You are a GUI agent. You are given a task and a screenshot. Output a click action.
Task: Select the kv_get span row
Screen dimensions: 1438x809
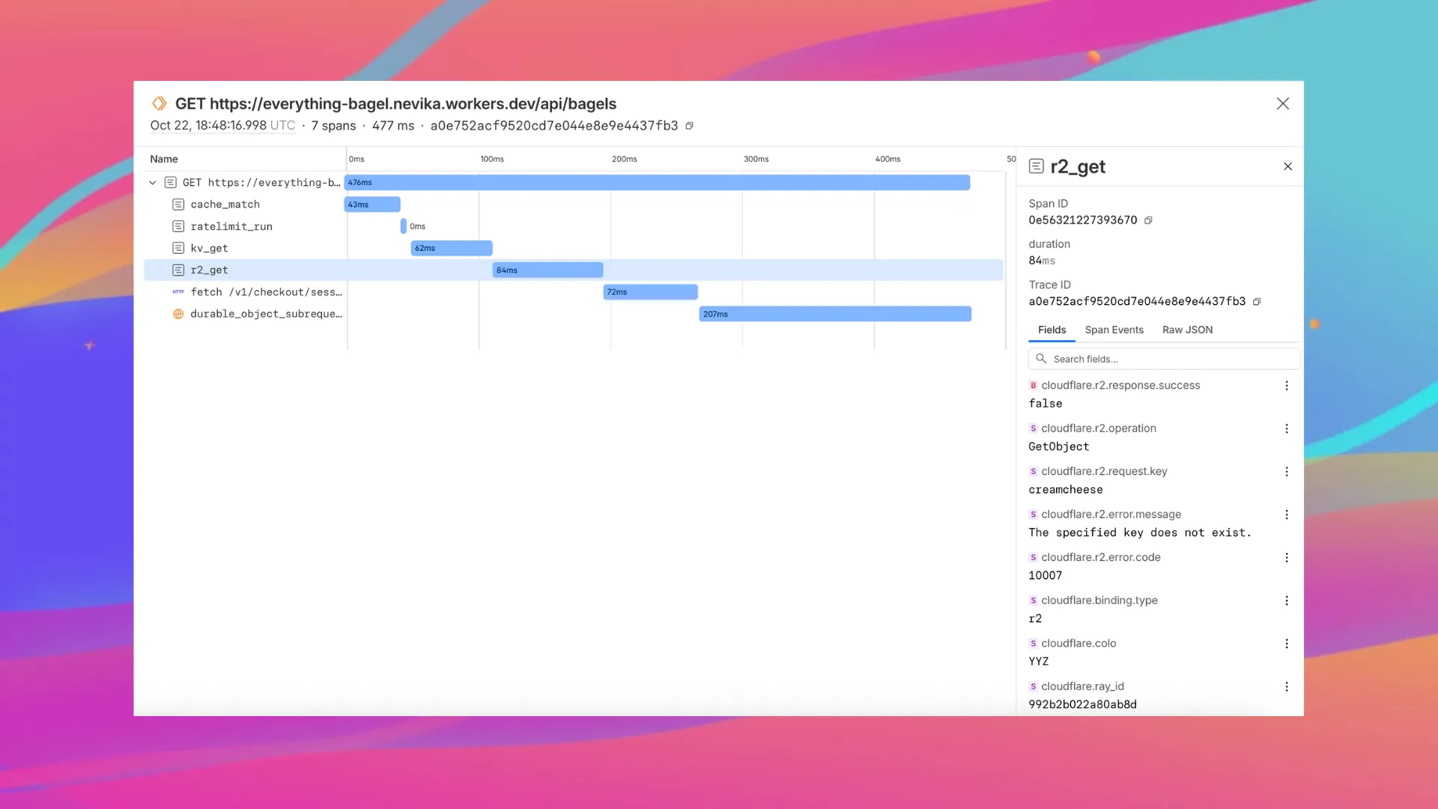pos(209,248)
